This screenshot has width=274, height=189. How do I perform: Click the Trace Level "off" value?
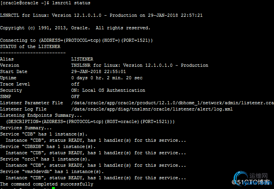coord(75,84)
